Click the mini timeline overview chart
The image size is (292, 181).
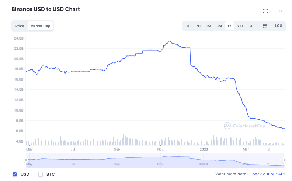[155, 160]
